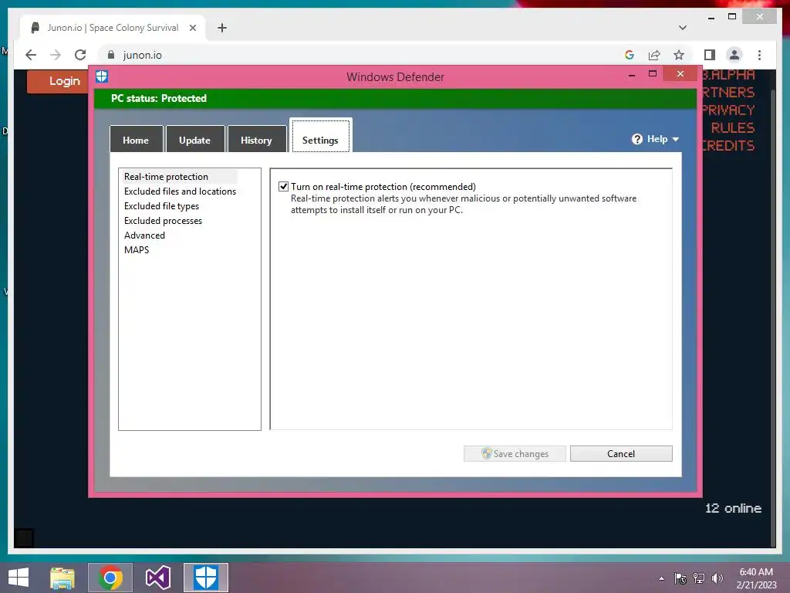The image size is (790, 593).
Task: Select Real-time protection in settings list
Action: [167, 177]
